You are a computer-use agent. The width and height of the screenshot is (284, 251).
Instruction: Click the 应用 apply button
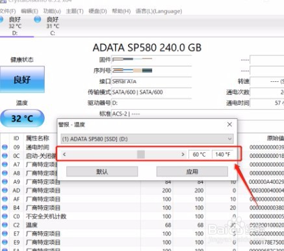point(192,172)
